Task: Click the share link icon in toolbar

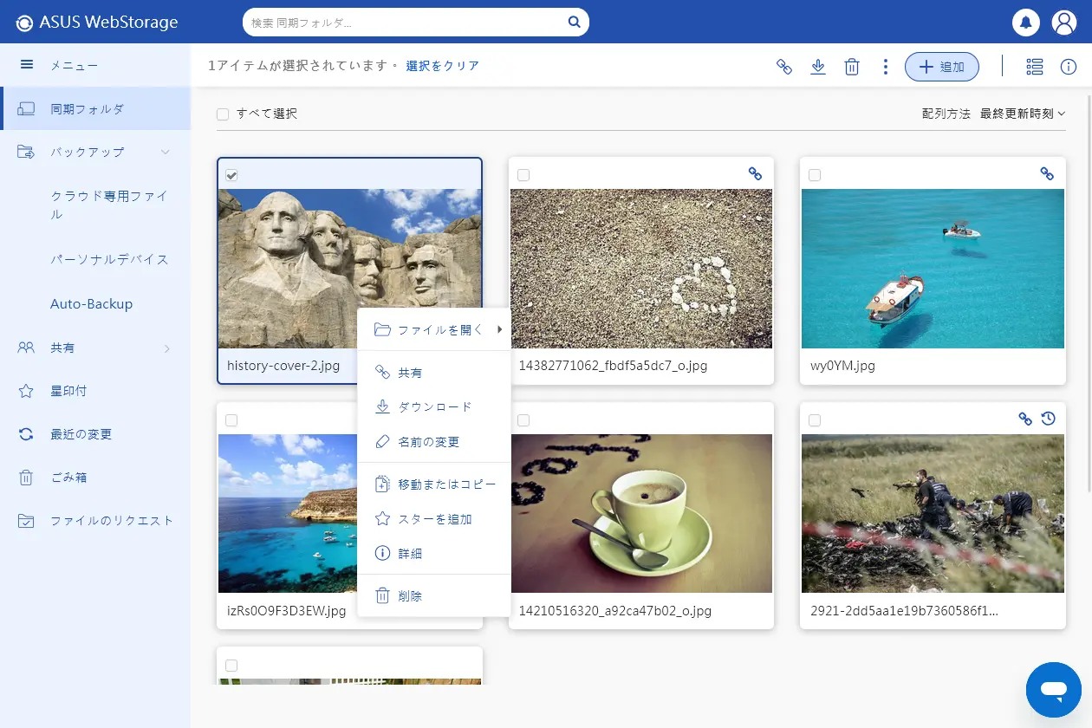Action: point(784,67)
